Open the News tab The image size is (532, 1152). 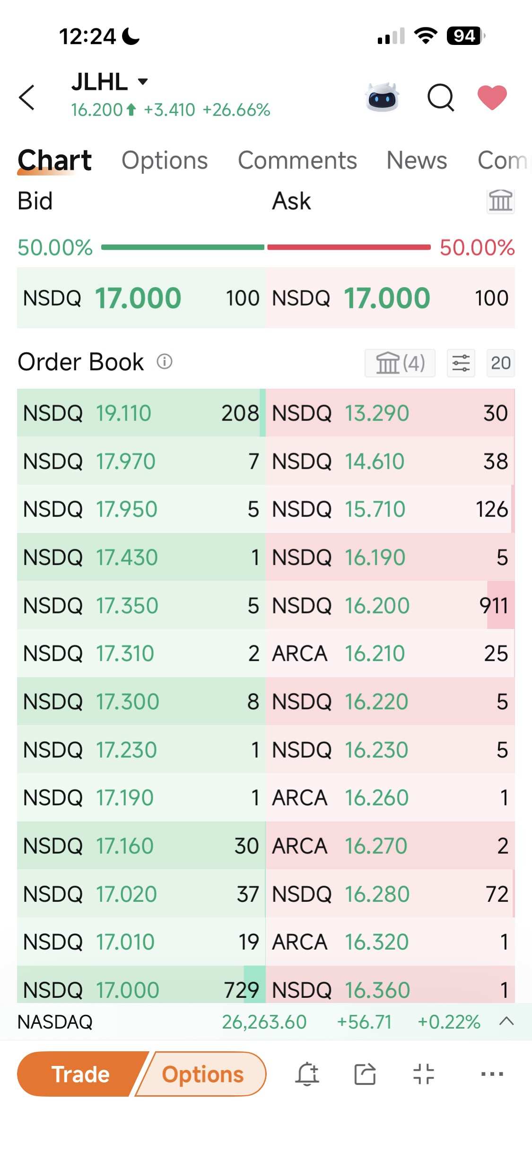[417, 160]
